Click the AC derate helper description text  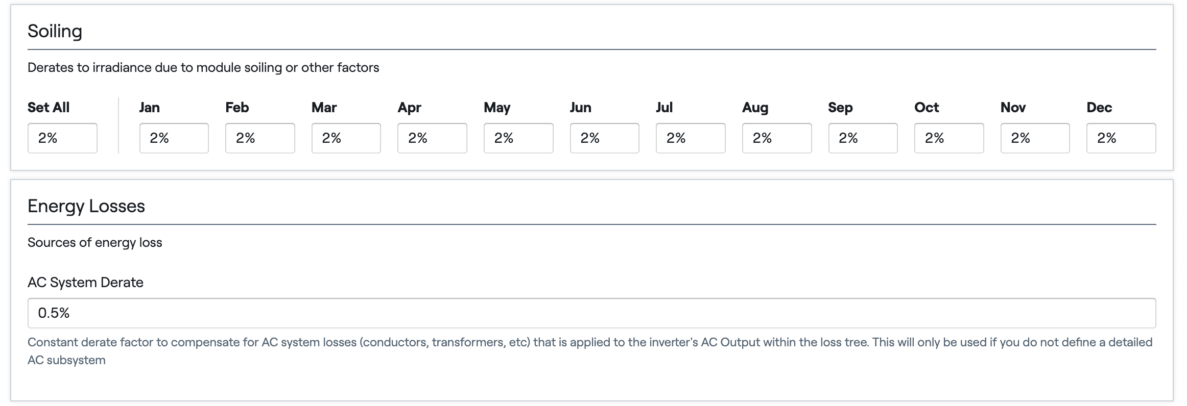[590, 351]
